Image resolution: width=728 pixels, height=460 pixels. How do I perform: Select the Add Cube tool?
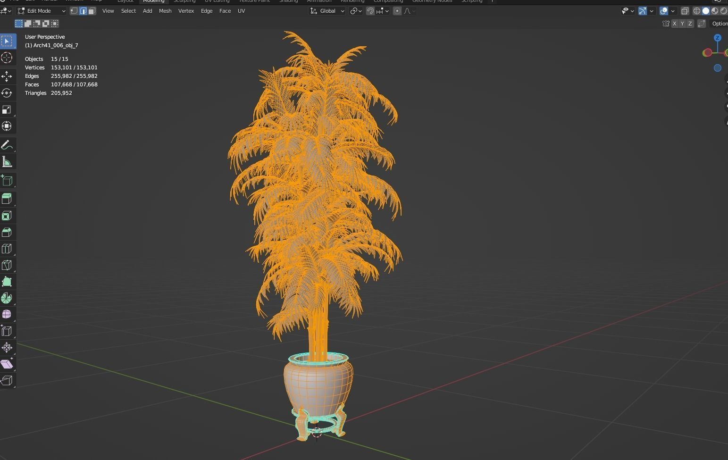[x=7, y=180]
